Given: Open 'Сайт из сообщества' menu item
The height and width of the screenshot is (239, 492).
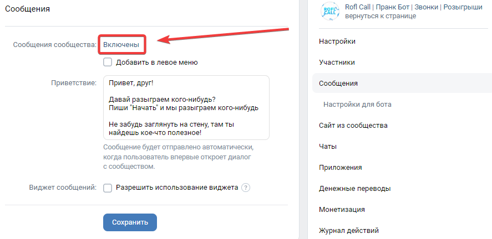Looking at the screenshot, I should pyautogui.click(x=353, y=126).
